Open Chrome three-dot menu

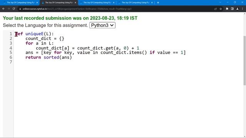coord(243,9)
